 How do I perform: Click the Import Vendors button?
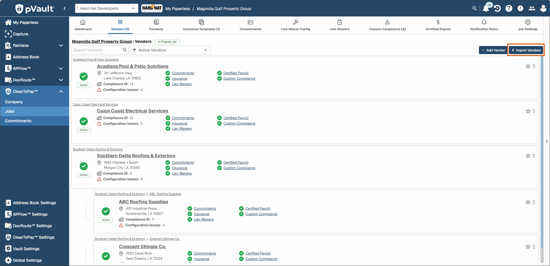point(526,50)
